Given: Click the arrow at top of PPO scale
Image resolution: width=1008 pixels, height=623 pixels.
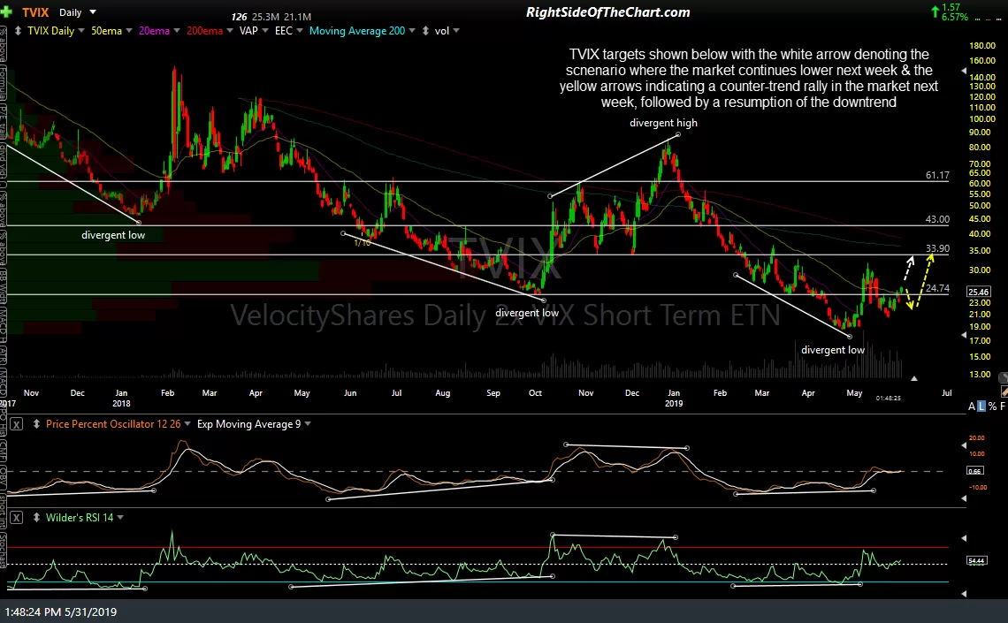Looking at the screenshot, I should [964, 444].
